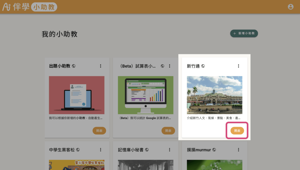Image resolution: width=300 pixels, height=170 pixels.
Task: Open the more options menu for 記憶庫小秘書
Action: click(x=169, y=150)
